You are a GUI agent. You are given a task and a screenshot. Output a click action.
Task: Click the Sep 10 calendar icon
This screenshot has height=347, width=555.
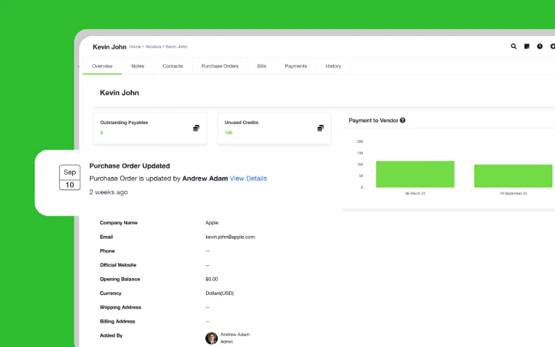(x=70, y=178)
